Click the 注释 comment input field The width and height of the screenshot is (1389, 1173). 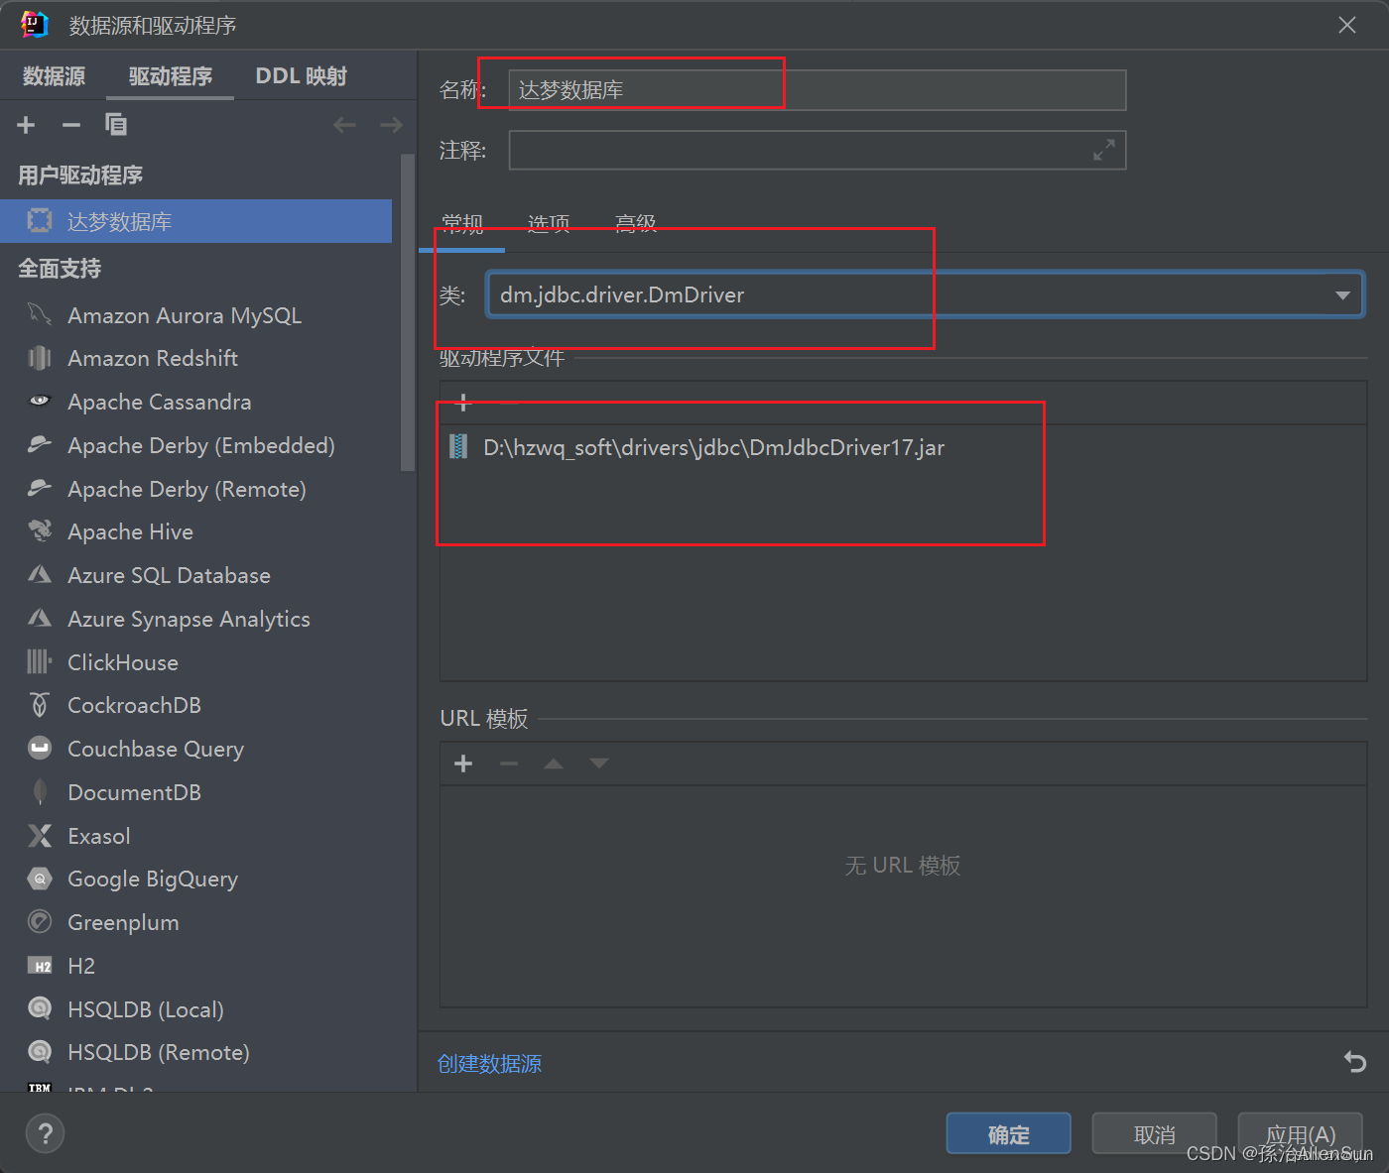pos(818,150)
